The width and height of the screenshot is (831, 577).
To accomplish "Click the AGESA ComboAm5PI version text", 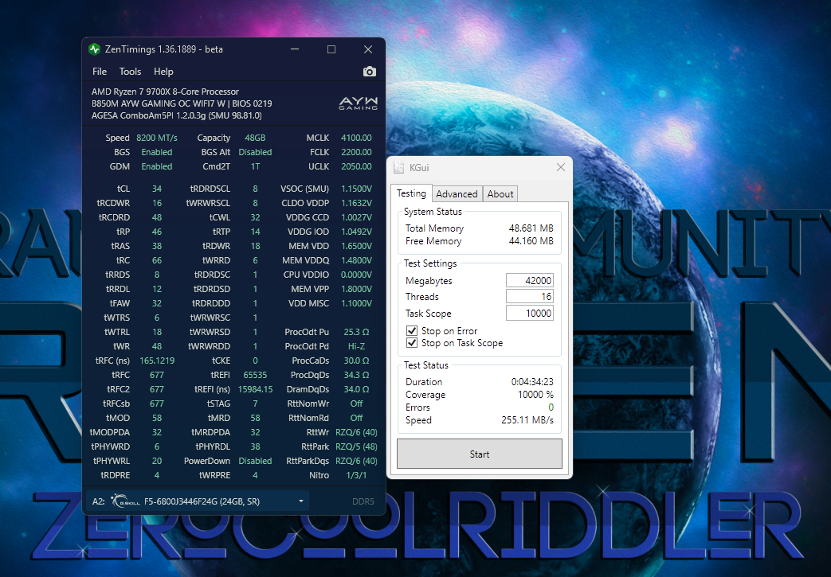I will (177, 115).
